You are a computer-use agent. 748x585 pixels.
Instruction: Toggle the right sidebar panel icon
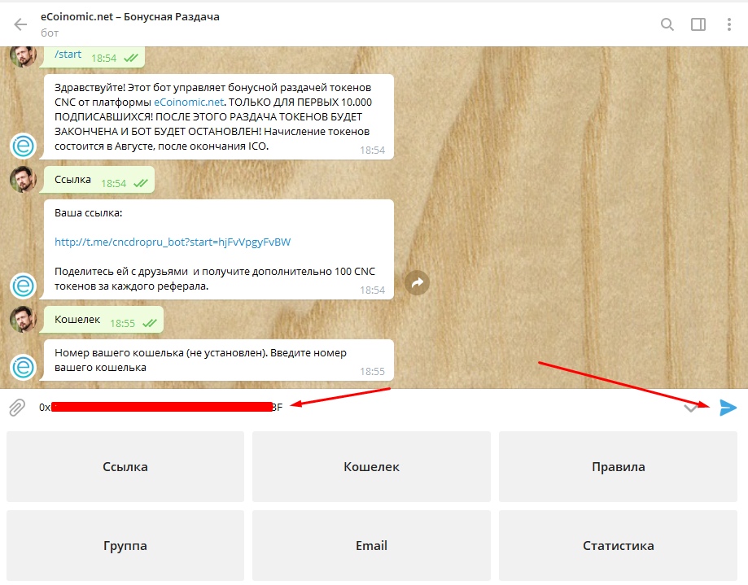pyautogui.click(x=698, y=24)
